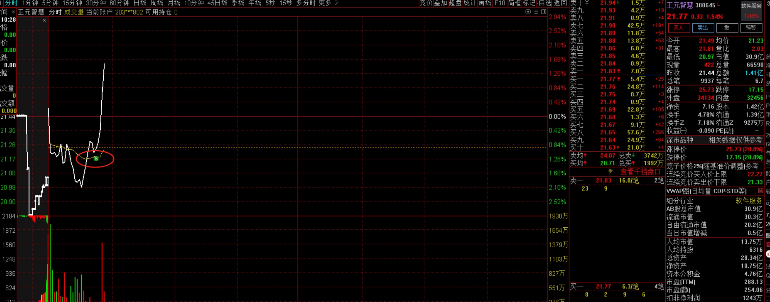Screen dimensions: 770x302
Task: Click the 细分行业 软件服务 industry entry
Action: [x=714, y=201]
